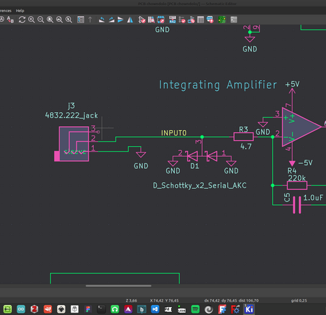The height and width of the screenshot is (315, 326).
Task: Rotate selected item clockwise
Action: pos(111,19)
